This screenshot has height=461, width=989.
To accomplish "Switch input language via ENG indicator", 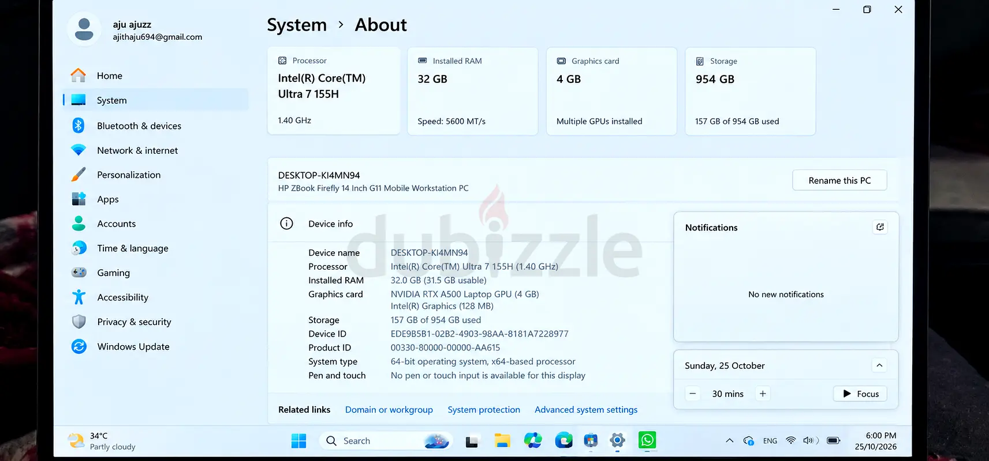I will pyautogui.click(x=770, y=441).
